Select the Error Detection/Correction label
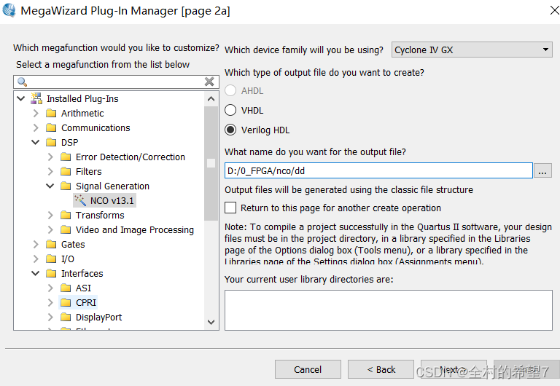The height and width of the screenshot is (386, 560). click(131, 157)
